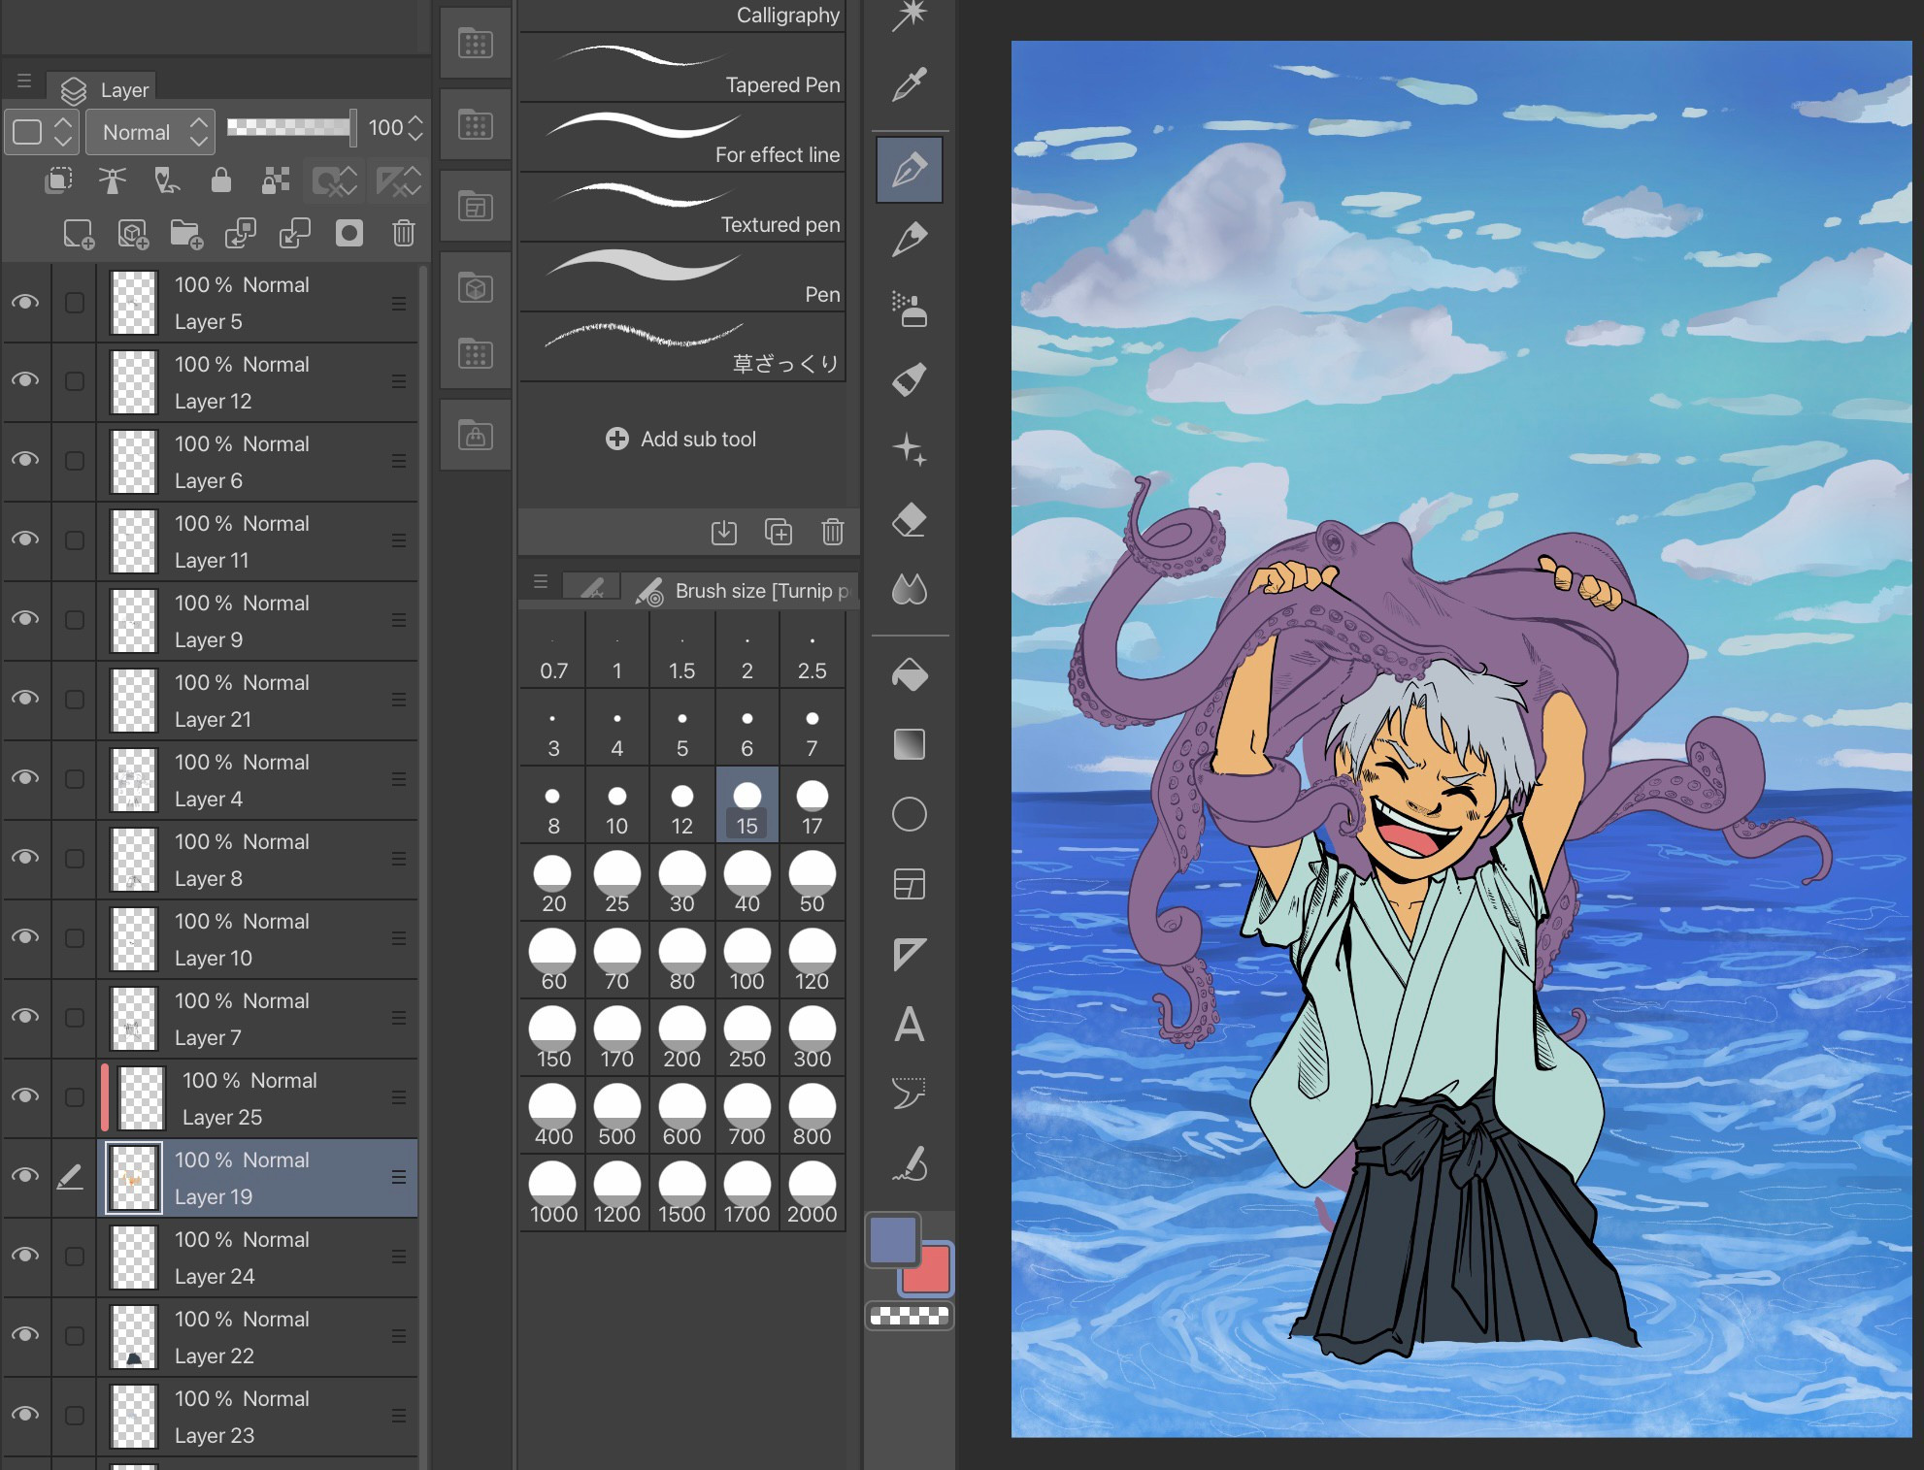Check the selection box for Layer 24

click(x=75, y=1257)
